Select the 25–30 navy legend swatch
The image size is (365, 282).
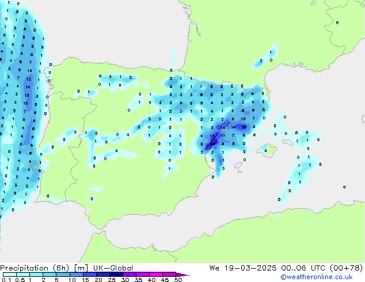[116, 275]
